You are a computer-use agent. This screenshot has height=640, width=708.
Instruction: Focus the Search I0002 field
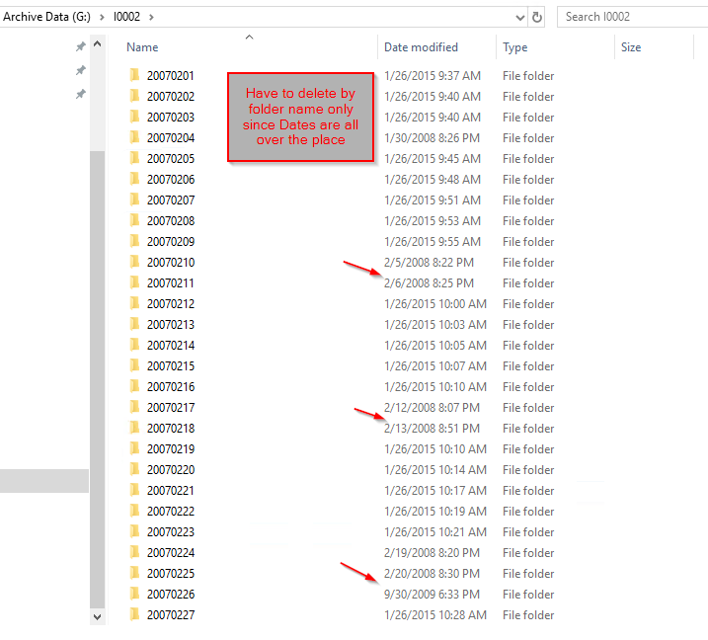[x=632, y=17]
